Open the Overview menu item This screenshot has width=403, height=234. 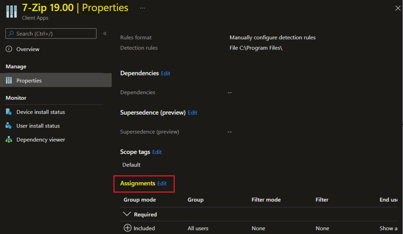pos(28,49)
